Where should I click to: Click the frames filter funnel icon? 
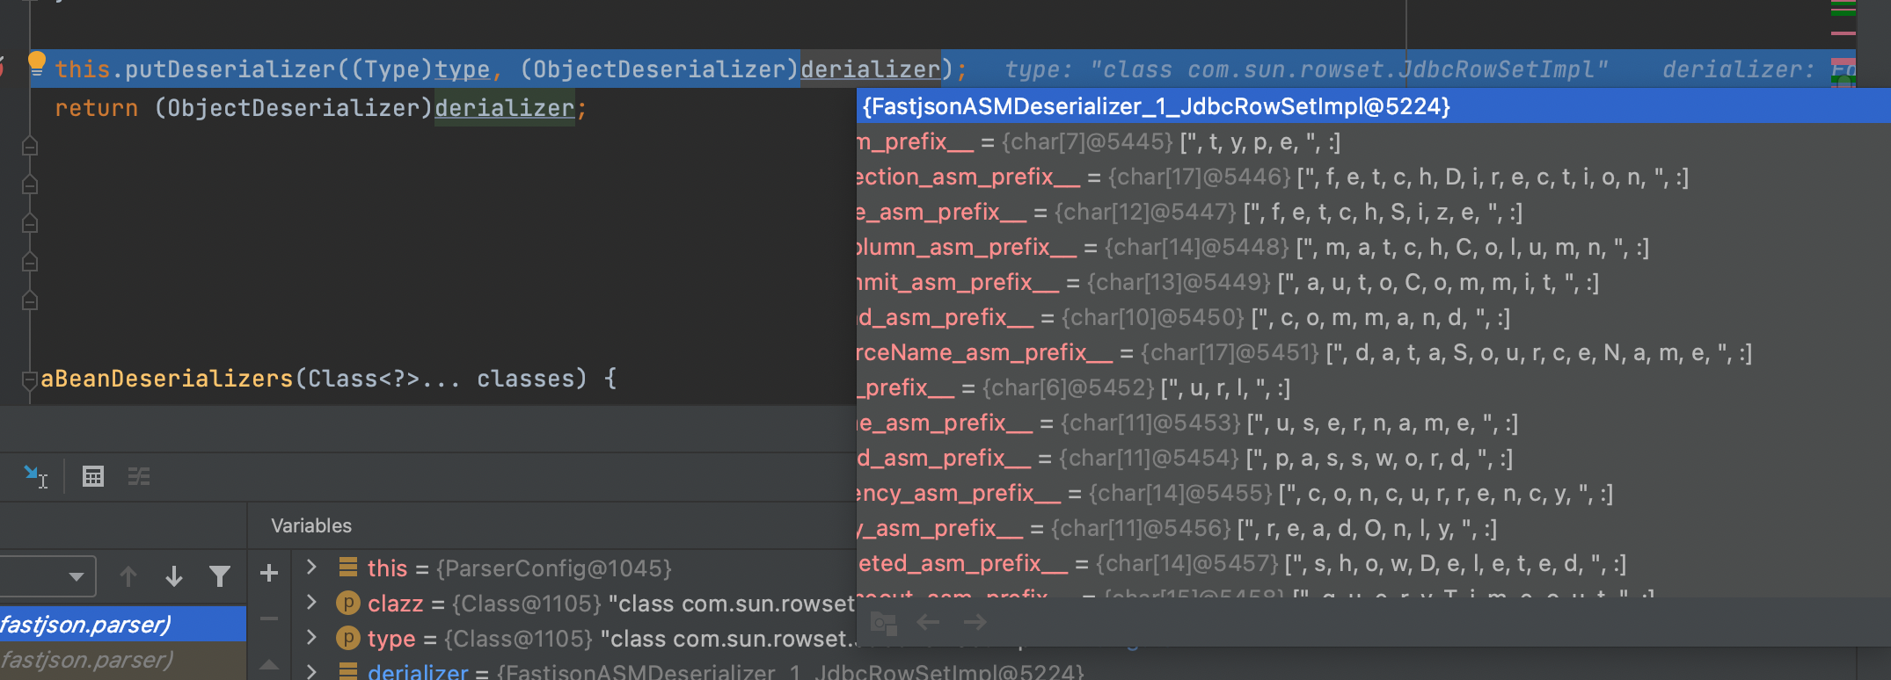click(x=220, y=576)
